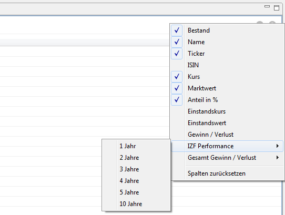Image resolution: width=285 pixels, height=215 pixels.
Task: Uncheck the Bestand column checkmark
Action: [x=177, y=30]
